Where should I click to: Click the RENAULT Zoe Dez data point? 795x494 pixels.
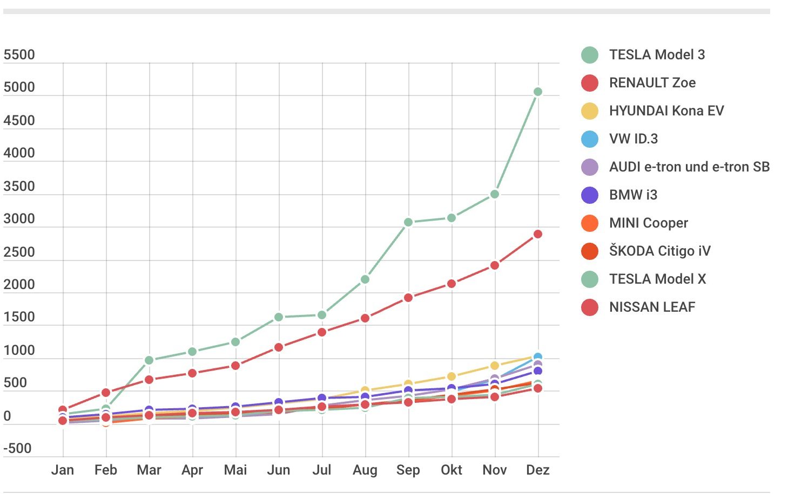tap(538, 234)
